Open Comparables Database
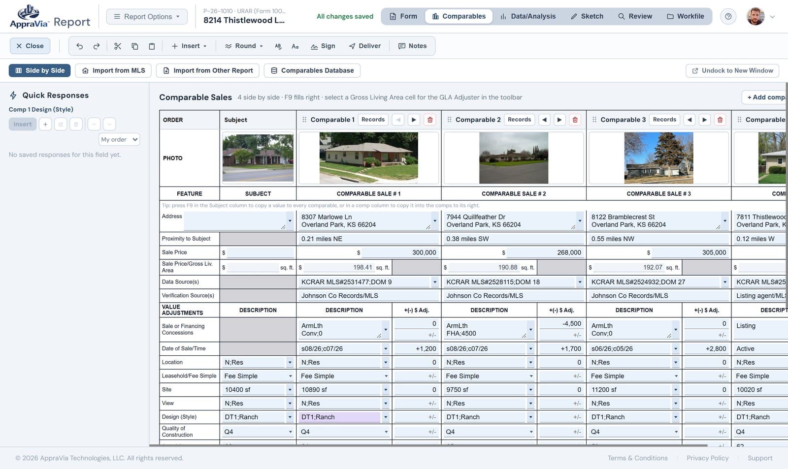This screenshot has height=469, width=788. pyautogui.click(x=312, y=70)
